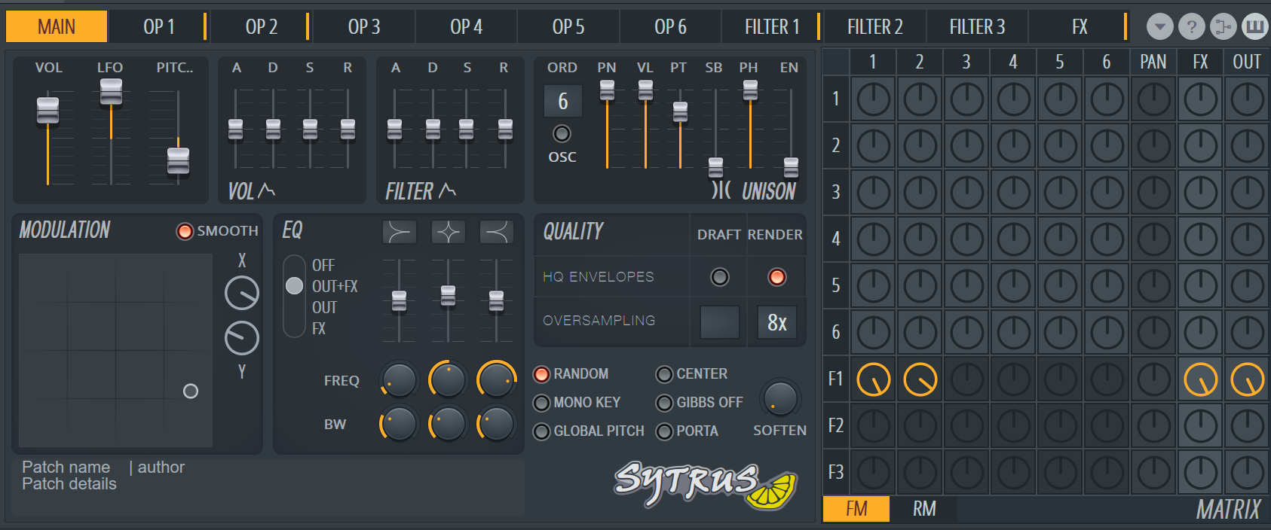
Task: Click the modulation XY pad handle
Action: click(191, 391)
